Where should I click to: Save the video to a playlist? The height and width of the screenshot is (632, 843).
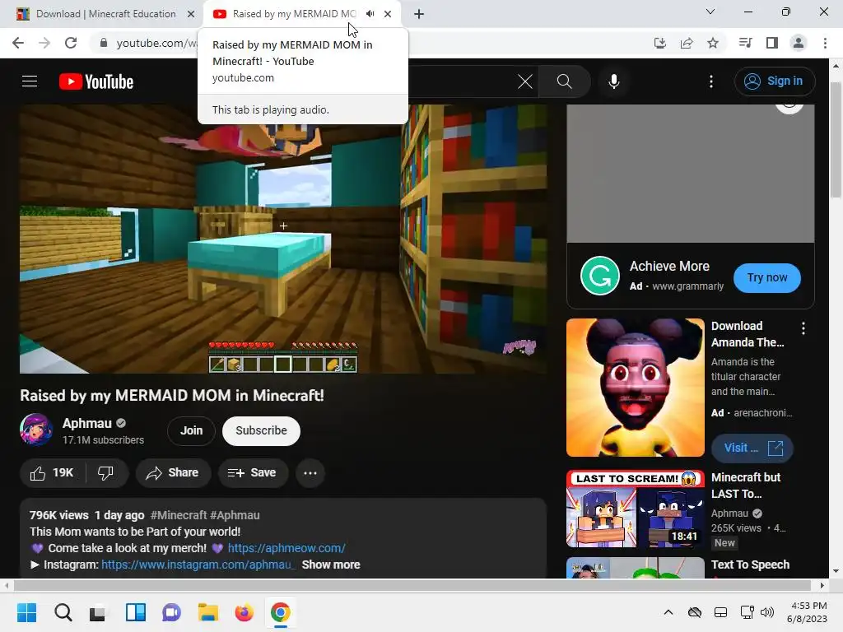point(252,473)
